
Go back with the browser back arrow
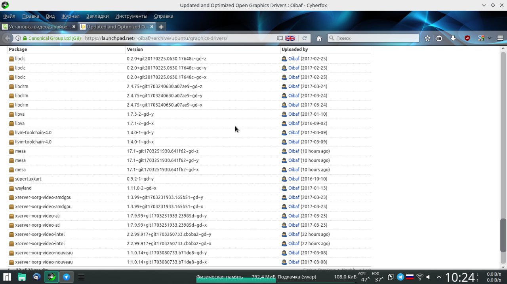(7, 38)
